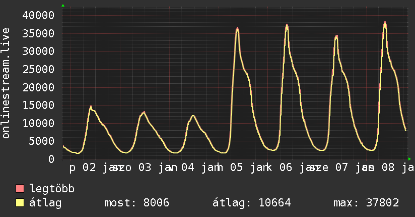Click the green arrow ending the x-axis
The width and height of the screenshot is (415, 217).
click(409, 159)
